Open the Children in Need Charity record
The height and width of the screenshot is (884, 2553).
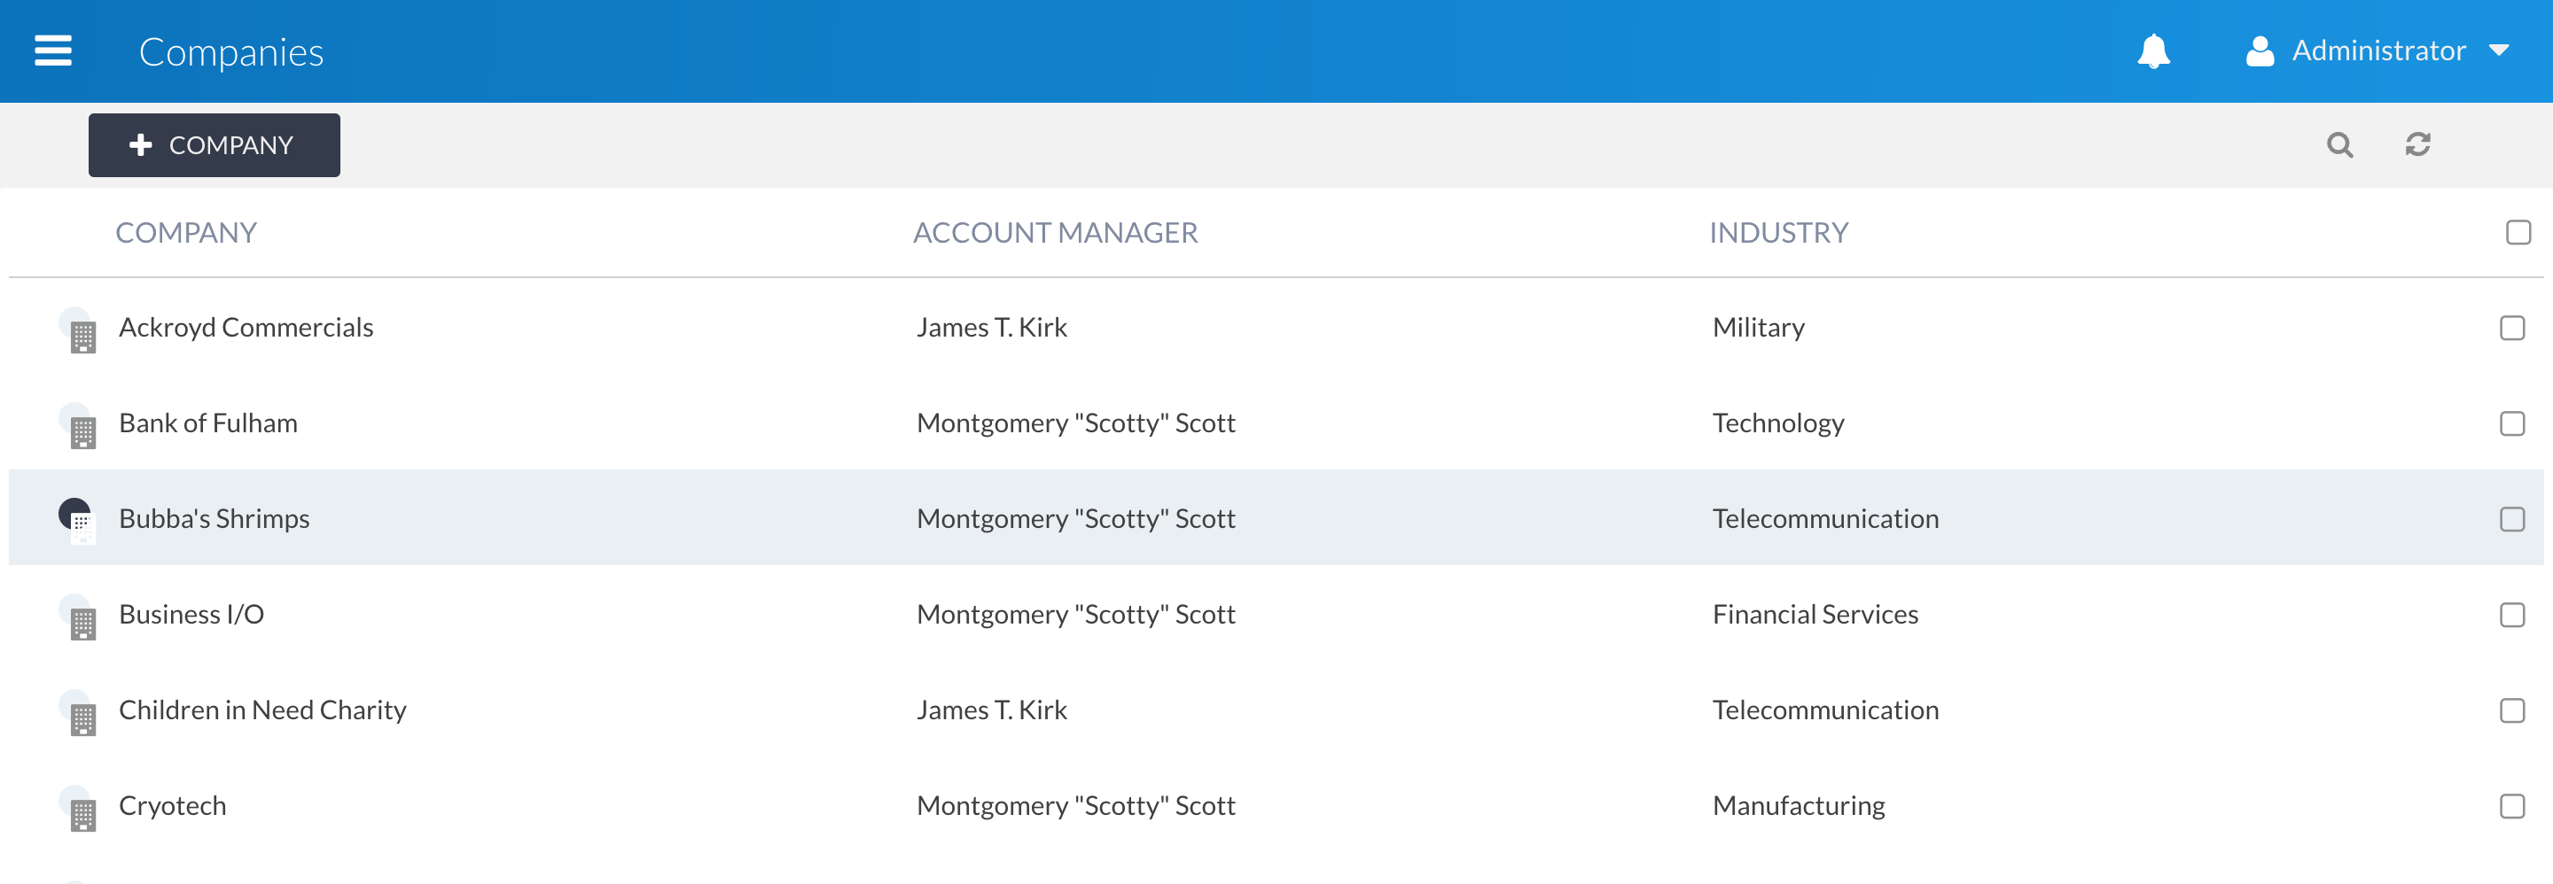pyautogui.click(x=262, y=710)
